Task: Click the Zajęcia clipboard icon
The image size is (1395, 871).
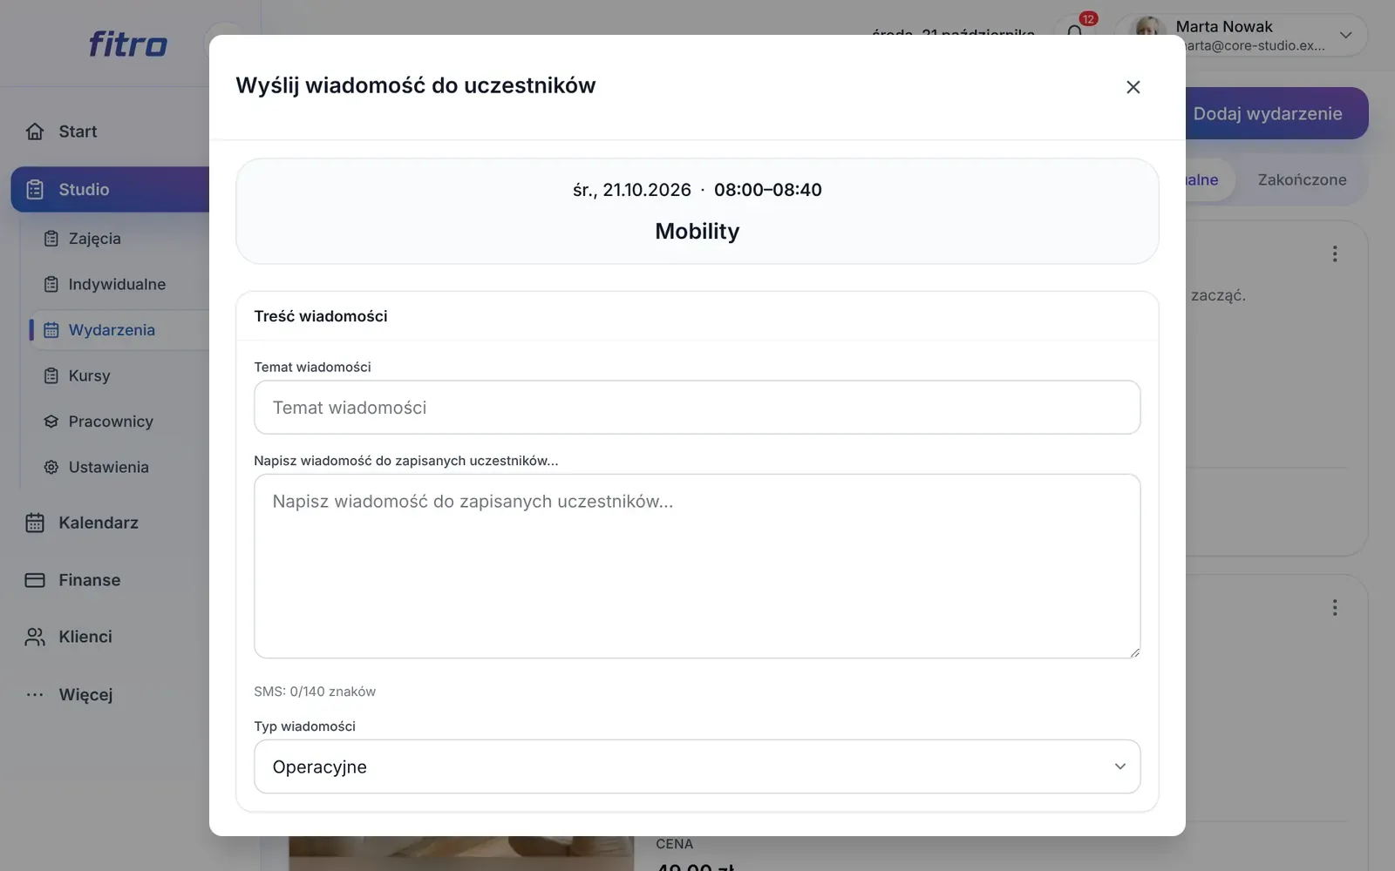Action: [x=51, y=239]
